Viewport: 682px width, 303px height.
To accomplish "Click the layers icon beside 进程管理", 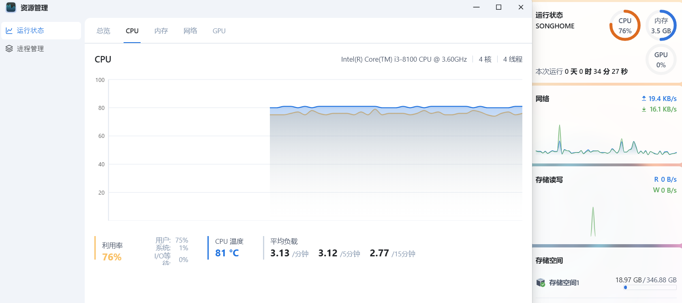I will 9,49.
